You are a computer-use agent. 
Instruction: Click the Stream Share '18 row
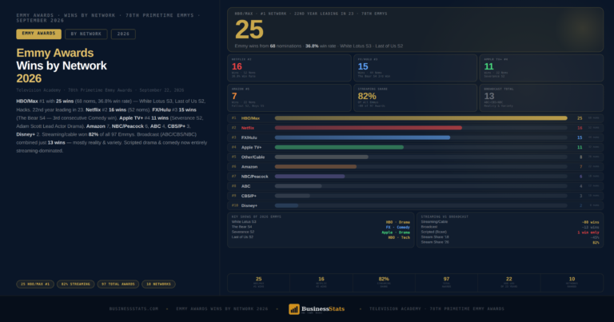[x=510, y=237]
